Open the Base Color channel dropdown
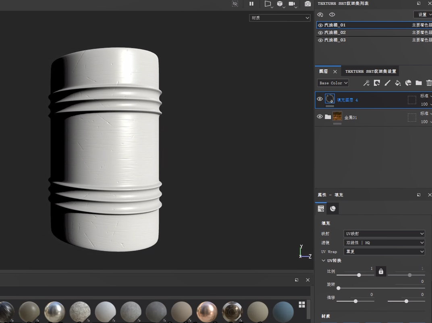Image resolution: width=432 pixels, height=323 pixels. coord(333,83)
